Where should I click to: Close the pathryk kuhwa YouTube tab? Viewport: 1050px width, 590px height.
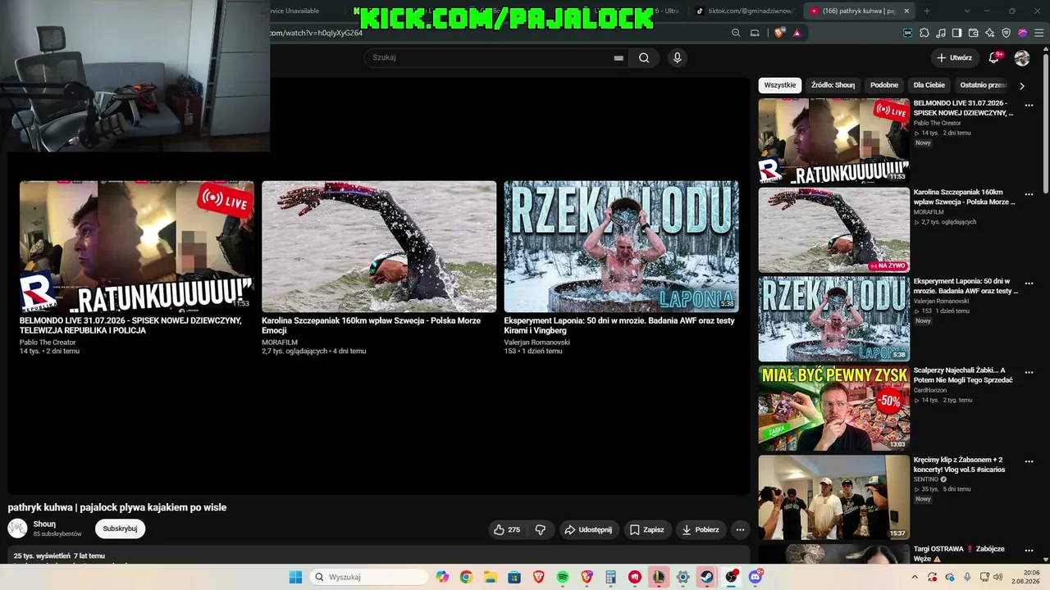click(x=906, y=11)
